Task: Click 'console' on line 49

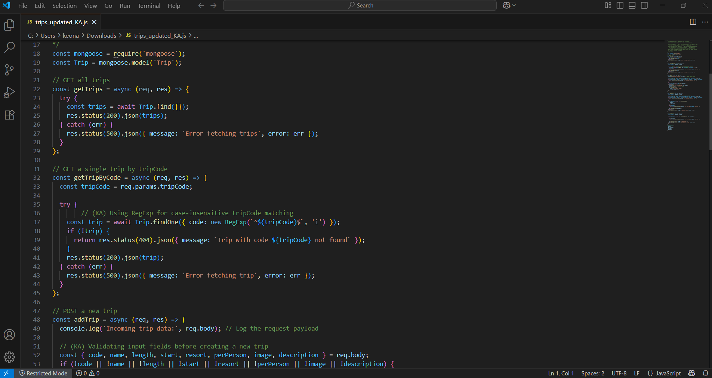Action: point(72,328)
